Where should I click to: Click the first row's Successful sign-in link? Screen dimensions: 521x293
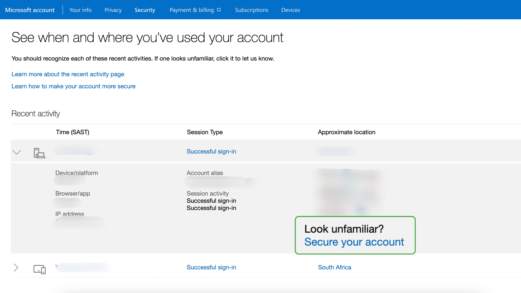pos(211,151)
